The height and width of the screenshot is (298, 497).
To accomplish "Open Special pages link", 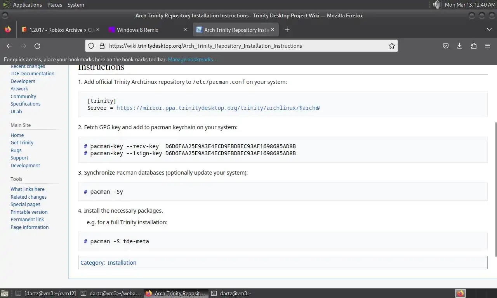I will pos(25,204).
